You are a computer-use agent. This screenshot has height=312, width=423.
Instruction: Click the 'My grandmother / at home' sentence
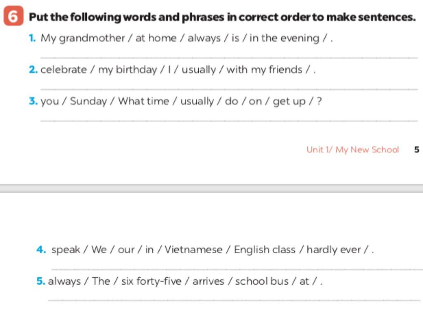tap(186, 38)
